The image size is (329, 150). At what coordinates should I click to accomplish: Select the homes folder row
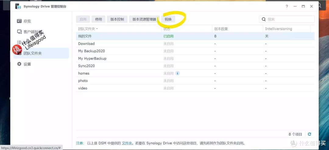[195, 73]
